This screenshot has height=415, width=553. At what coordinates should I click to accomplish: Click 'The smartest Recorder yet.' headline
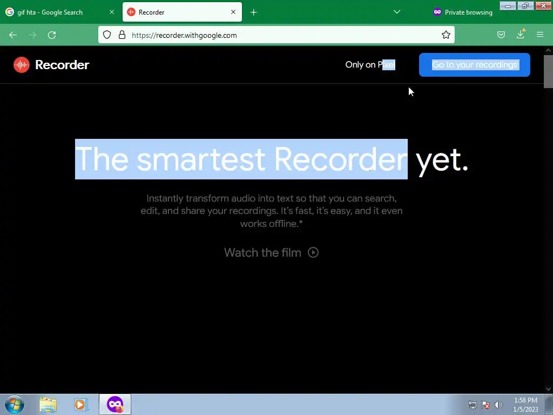click(x=272, y=159)
